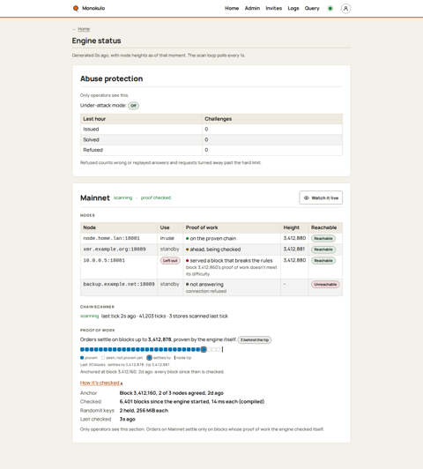The width and height of the screenshot is (423, 469).
Task: Click the settles-to marker in block bar
Action: (x=204, y=349)
